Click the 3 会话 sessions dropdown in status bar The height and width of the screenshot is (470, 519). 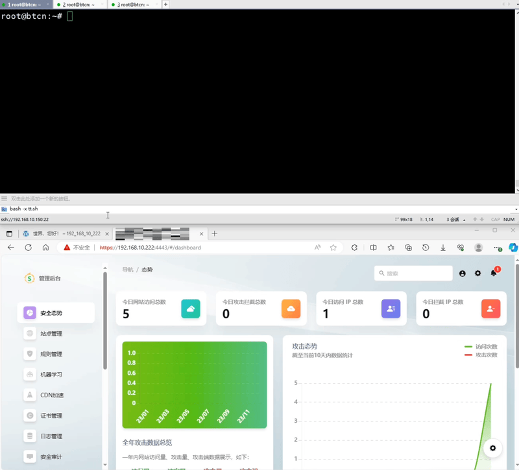(456, 219)
